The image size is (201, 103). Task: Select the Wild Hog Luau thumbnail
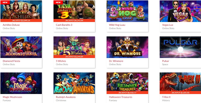pyautogui.click(x=127, y=11)
